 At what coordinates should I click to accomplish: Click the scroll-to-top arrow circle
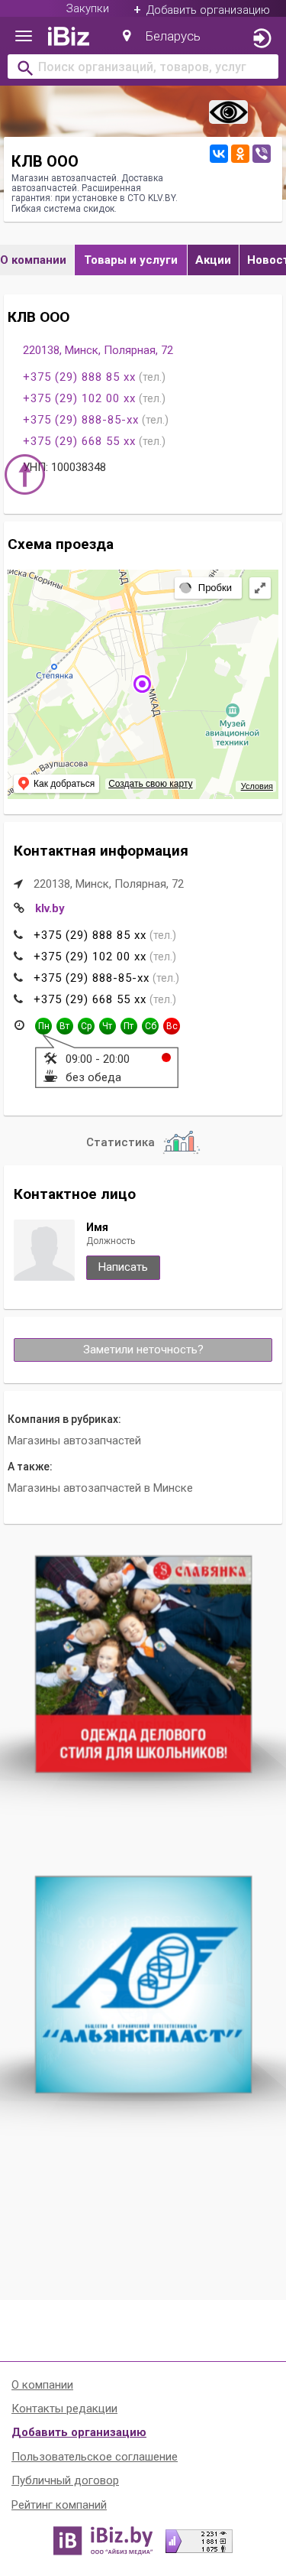click(25, 474)
